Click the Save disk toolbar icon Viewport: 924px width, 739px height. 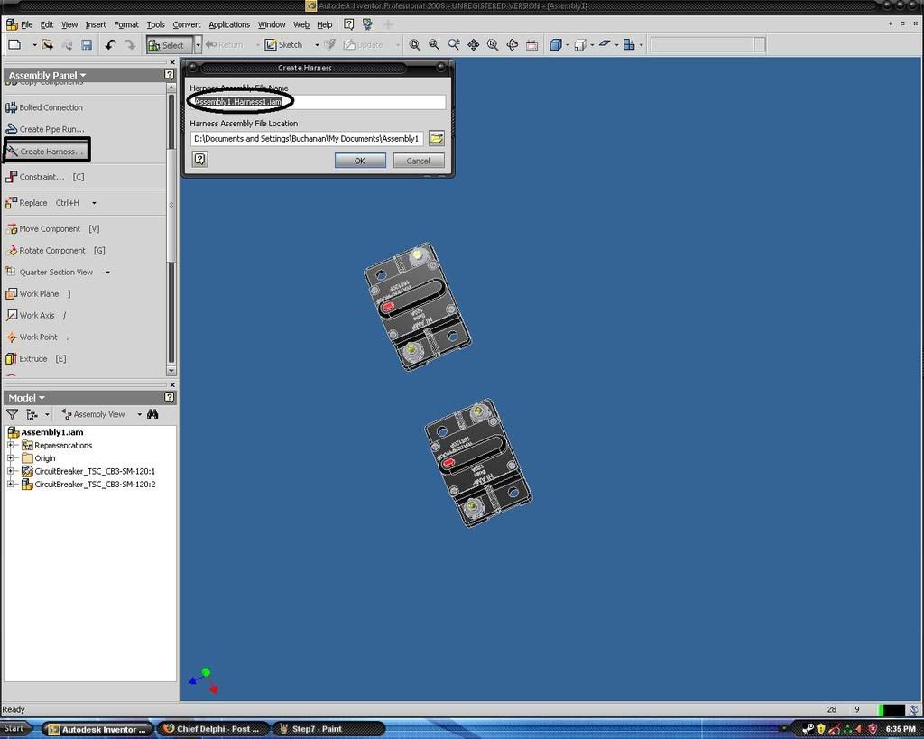tap(87, 45)
